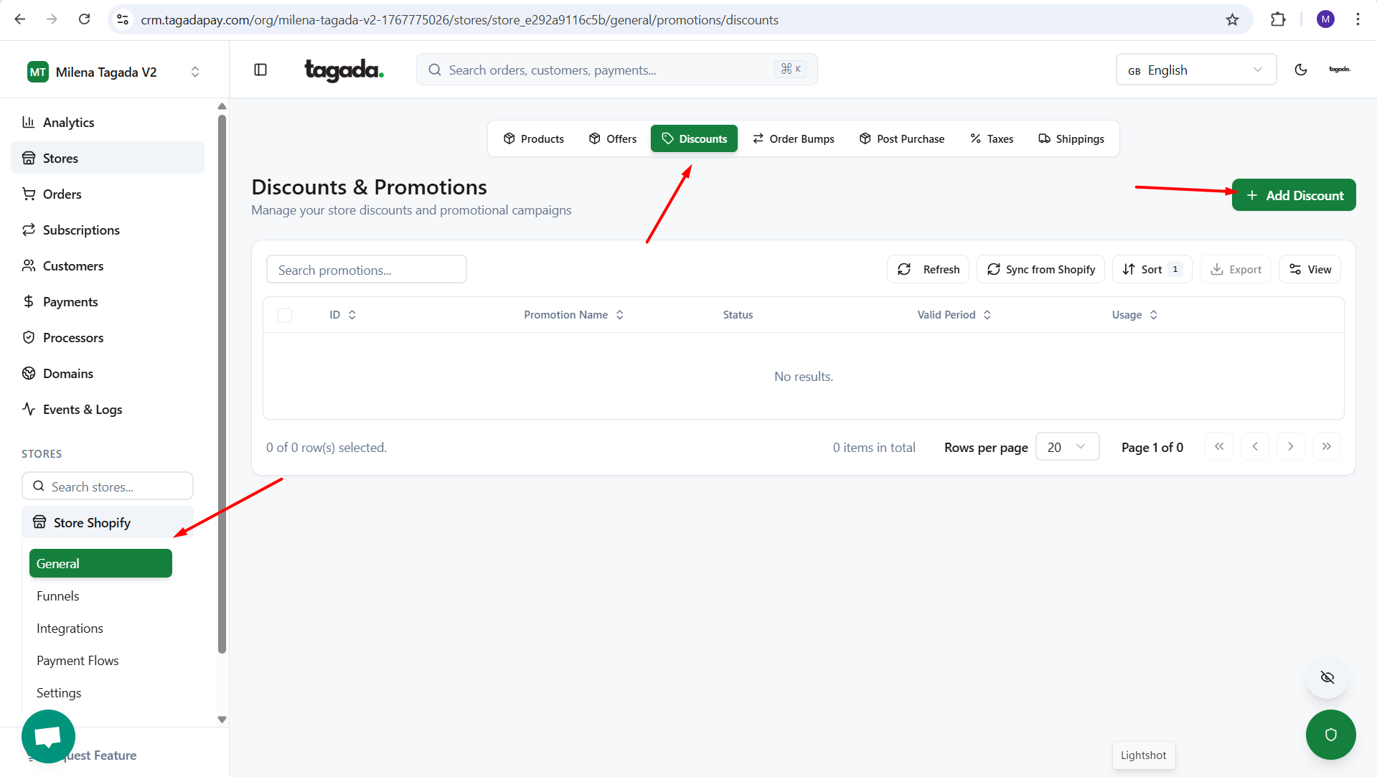The height and width of the screenshot is (777, 1377).
Task: Check the select-all rows checkbox
Action: (285, 315)
